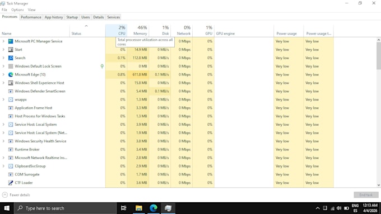
Task: Switch to the Performance tab
Action: pos(31,17)
